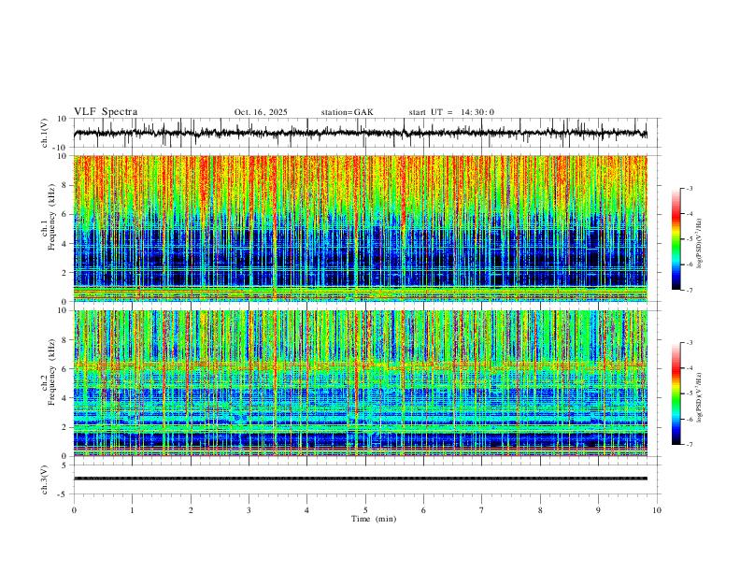Click the ch.2 spectrogram color bar

click(676, 393)
